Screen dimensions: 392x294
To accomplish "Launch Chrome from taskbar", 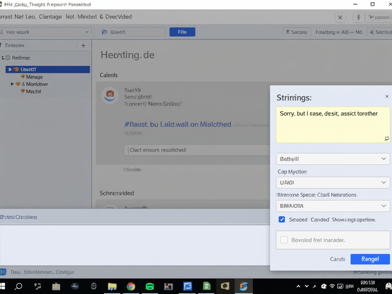I will 131,286.
